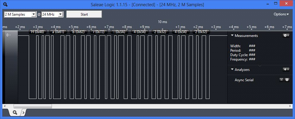Open the Options menu
The image size is (295, 119).
pos(281,14)
